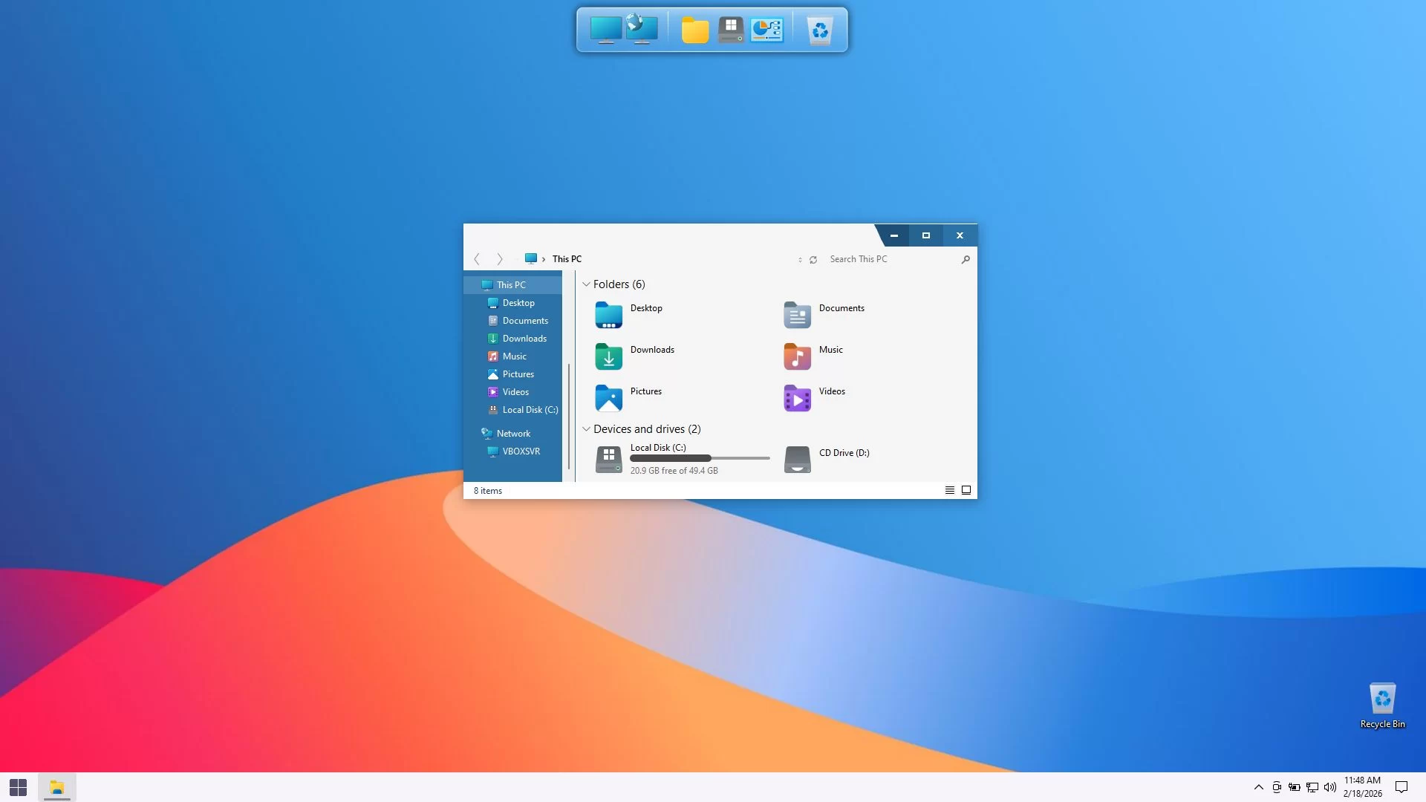Click Local Disk (C:) storage usage bar
1426x802 pixels.
tap(700, 458)
